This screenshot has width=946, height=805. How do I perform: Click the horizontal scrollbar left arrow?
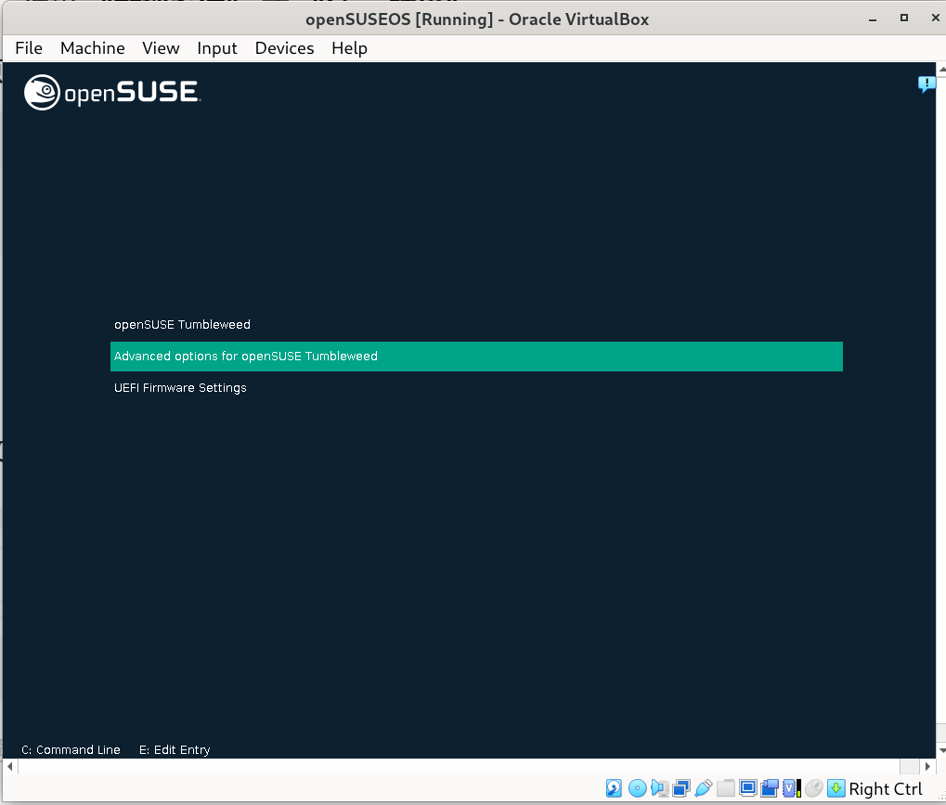pos(9,766)
